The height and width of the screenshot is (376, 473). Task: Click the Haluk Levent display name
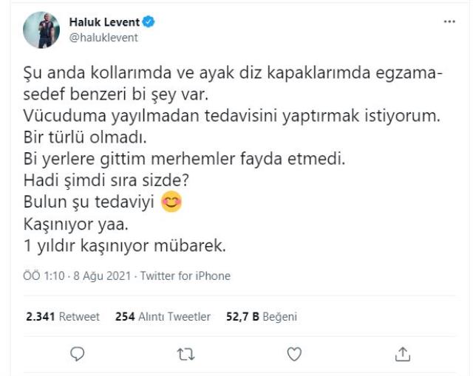point(103,22)
